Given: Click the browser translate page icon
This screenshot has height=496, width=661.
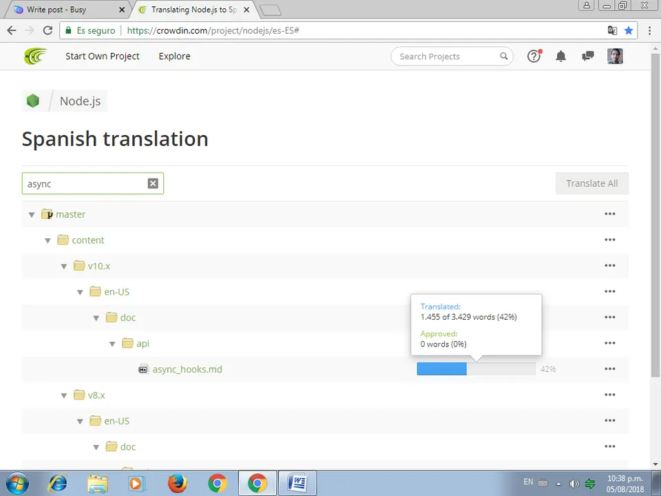Looking at the screenshot, I should tap(612, 30).
